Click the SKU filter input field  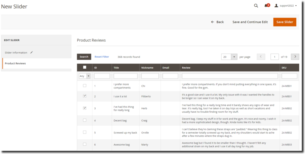tap(290, 76)
